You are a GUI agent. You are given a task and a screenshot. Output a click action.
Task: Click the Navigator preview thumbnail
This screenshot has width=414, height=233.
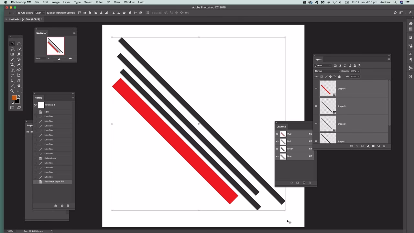(55, 46)
